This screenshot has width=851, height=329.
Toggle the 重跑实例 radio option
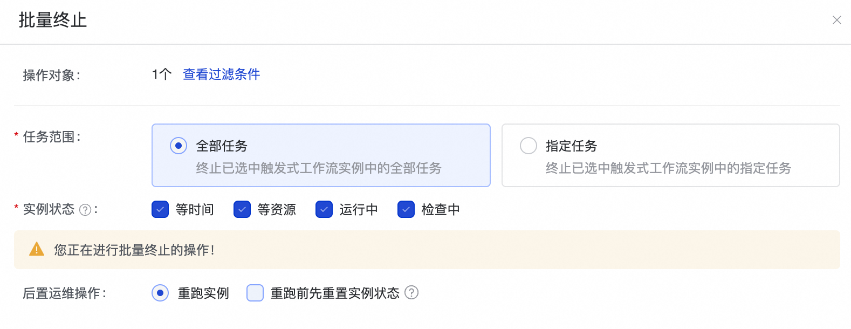tap(160, 293)
